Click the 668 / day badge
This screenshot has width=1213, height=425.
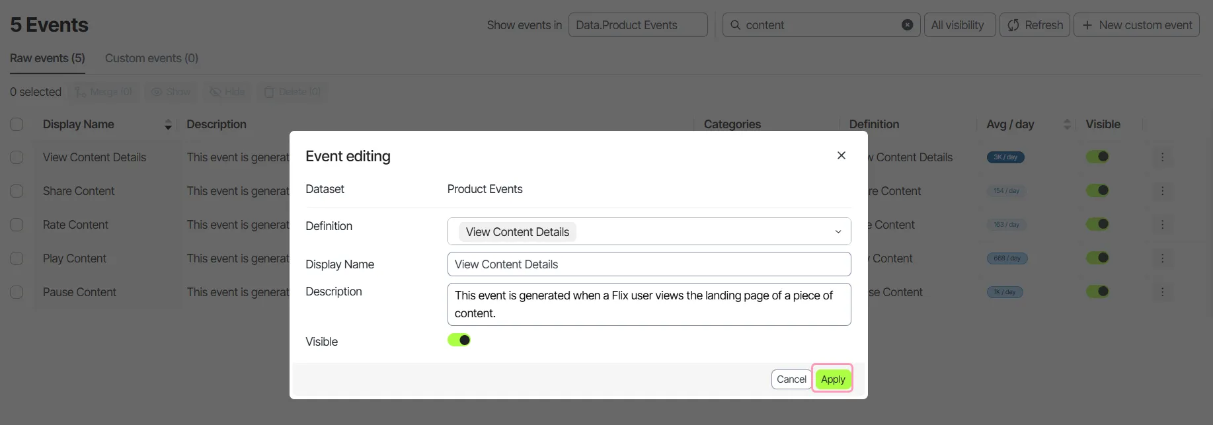coord(1007,258)
